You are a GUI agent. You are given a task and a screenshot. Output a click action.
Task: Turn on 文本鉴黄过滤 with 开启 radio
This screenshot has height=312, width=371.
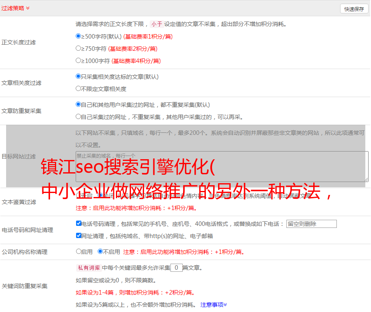(79, 195)
